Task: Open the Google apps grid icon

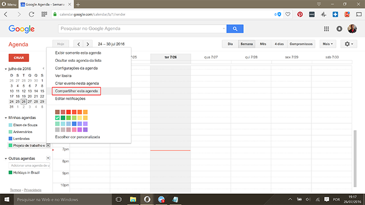Action: coord(326,29)
